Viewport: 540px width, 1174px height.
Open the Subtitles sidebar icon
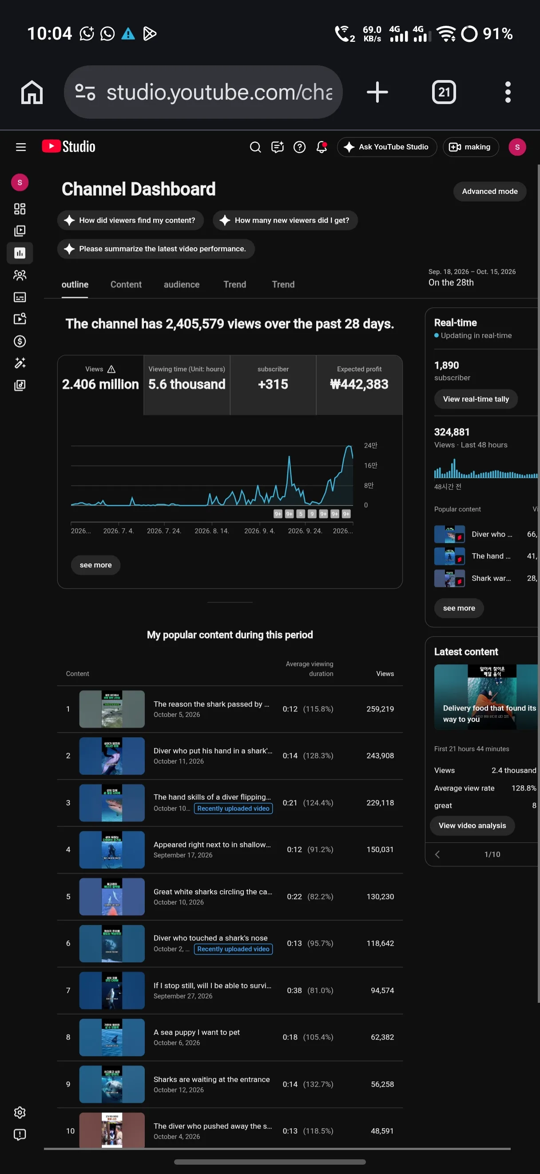[x=20, y=297]
